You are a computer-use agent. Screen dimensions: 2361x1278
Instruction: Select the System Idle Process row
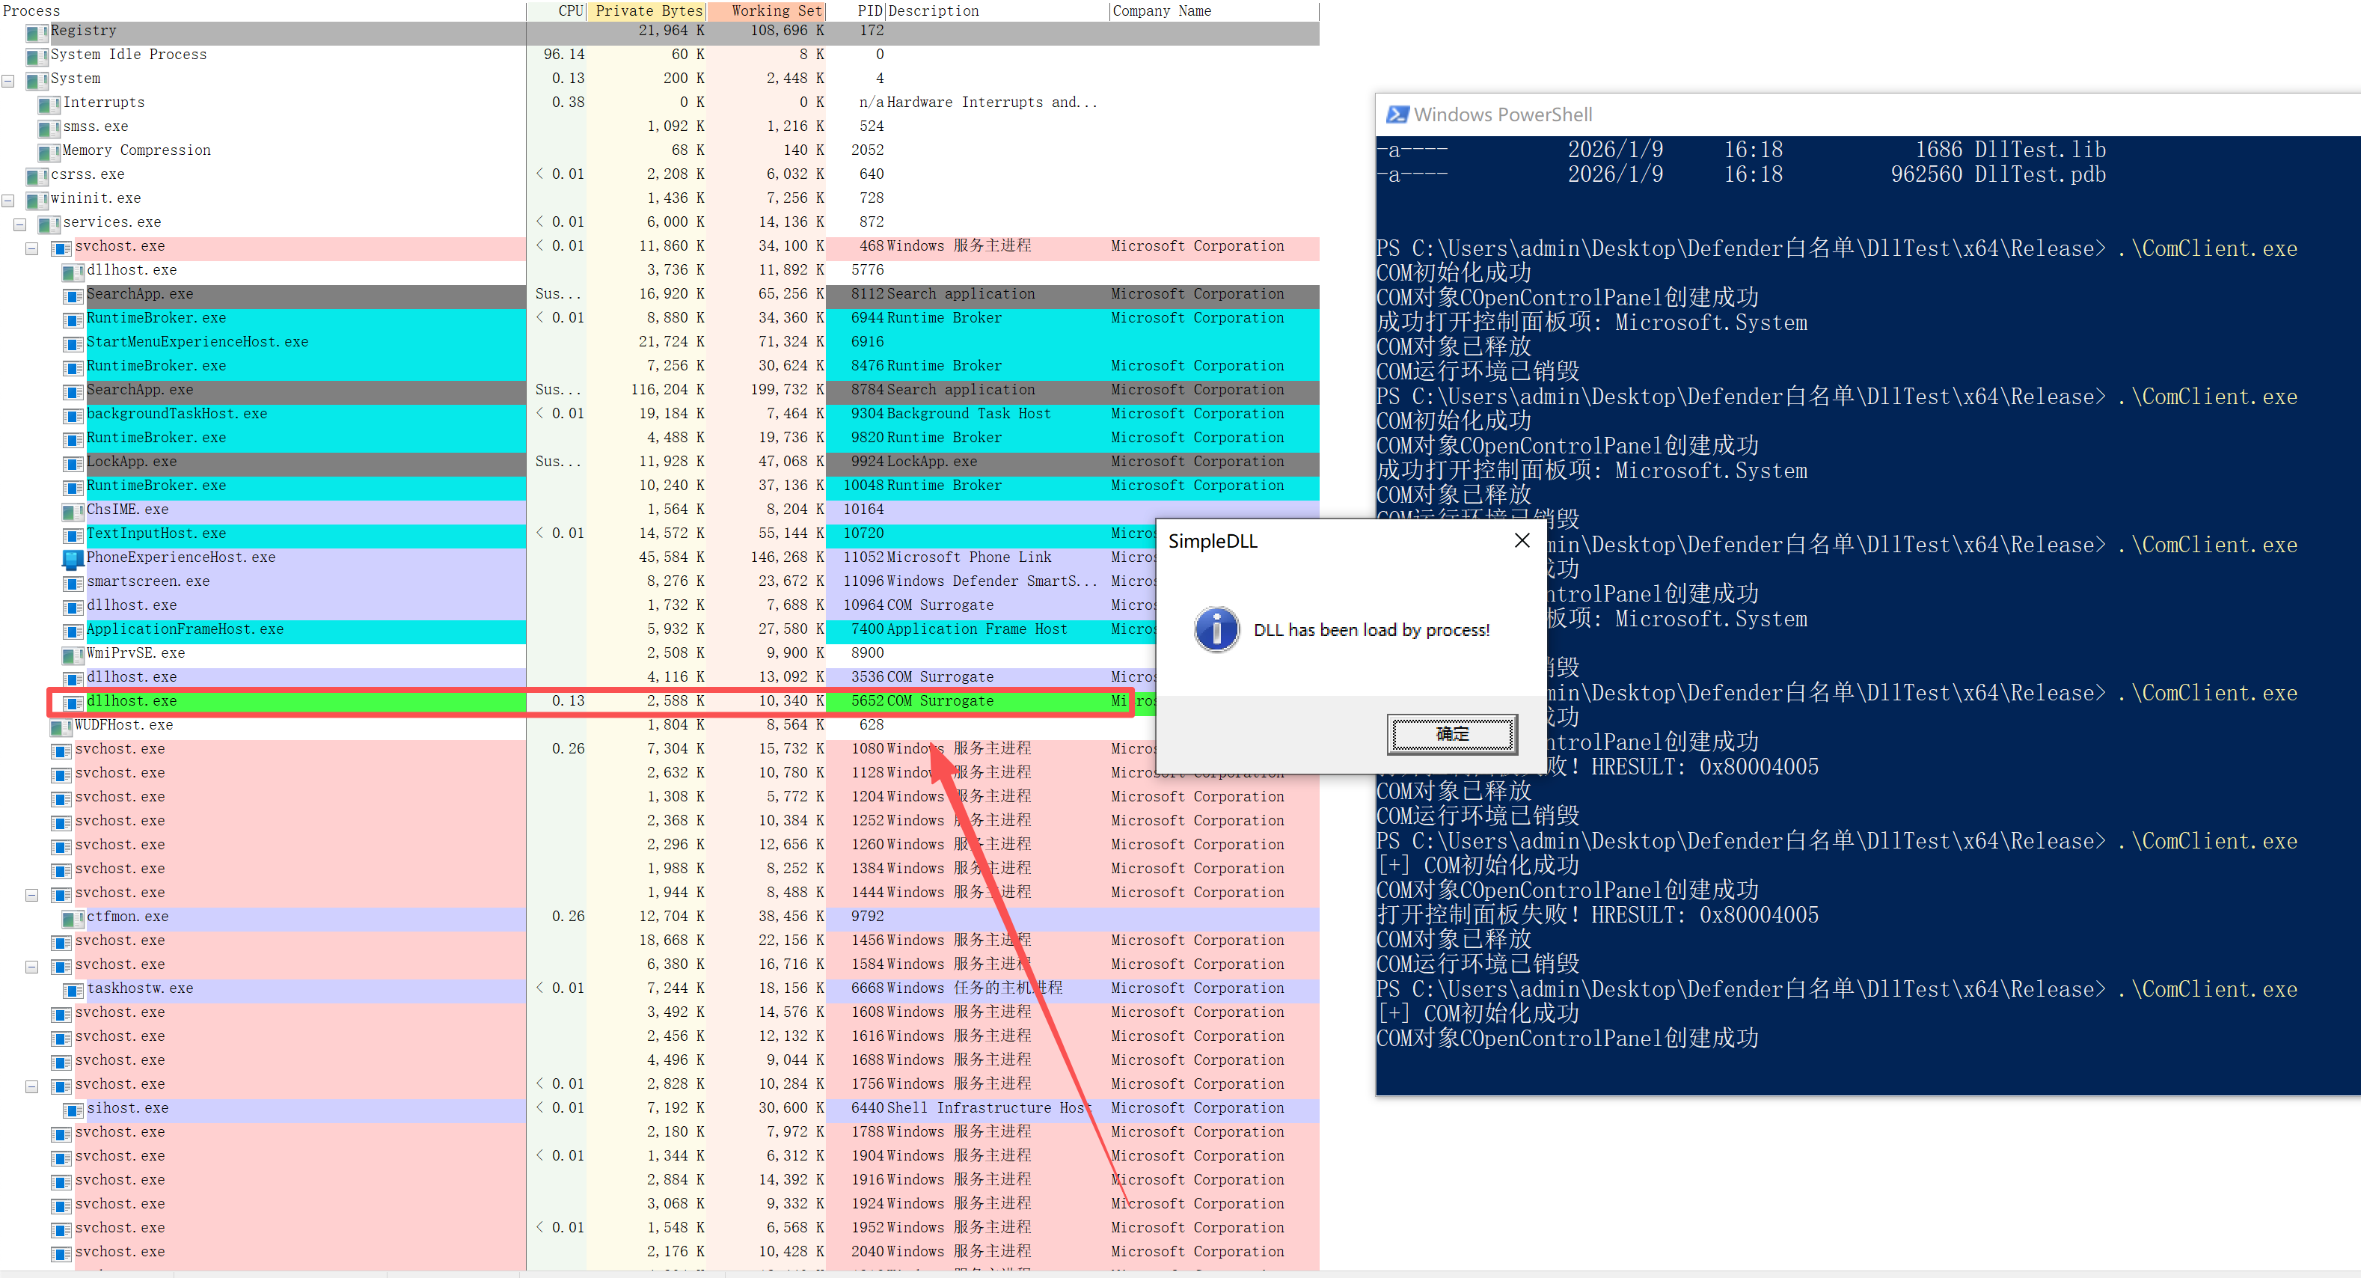(x=129, y=55)
